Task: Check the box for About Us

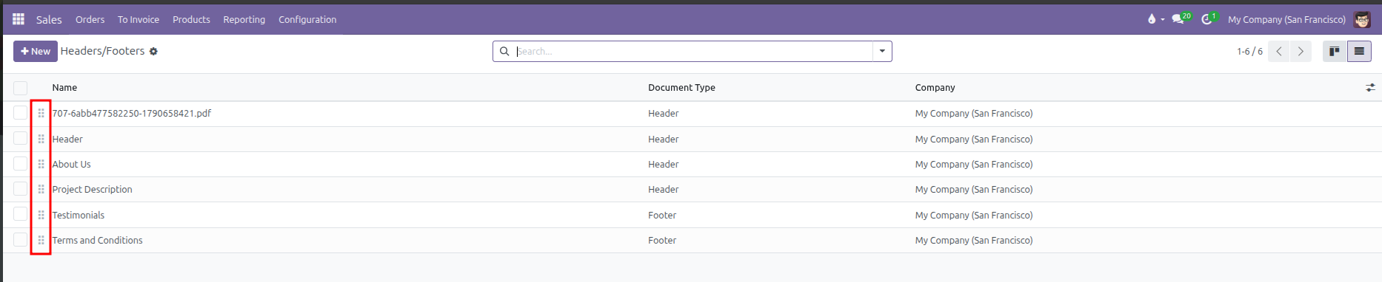Action: [x=20, y=164]
